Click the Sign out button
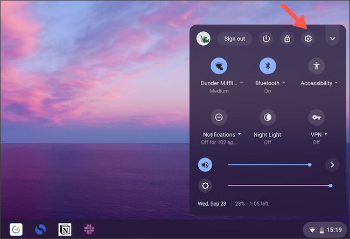350x239 pixels. [234, 39]
